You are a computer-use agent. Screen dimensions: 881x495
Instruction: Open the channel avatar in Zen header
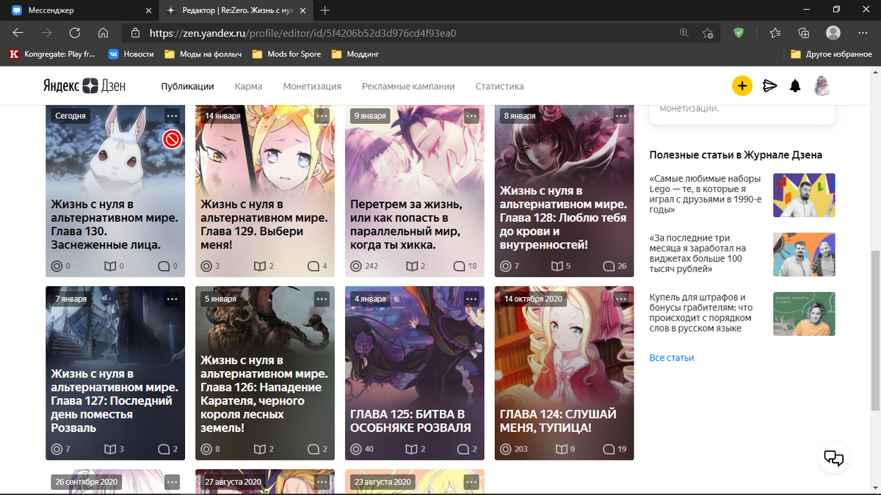[822, 86]
